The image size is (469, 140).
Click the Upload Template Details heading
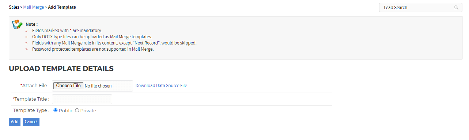61,69
